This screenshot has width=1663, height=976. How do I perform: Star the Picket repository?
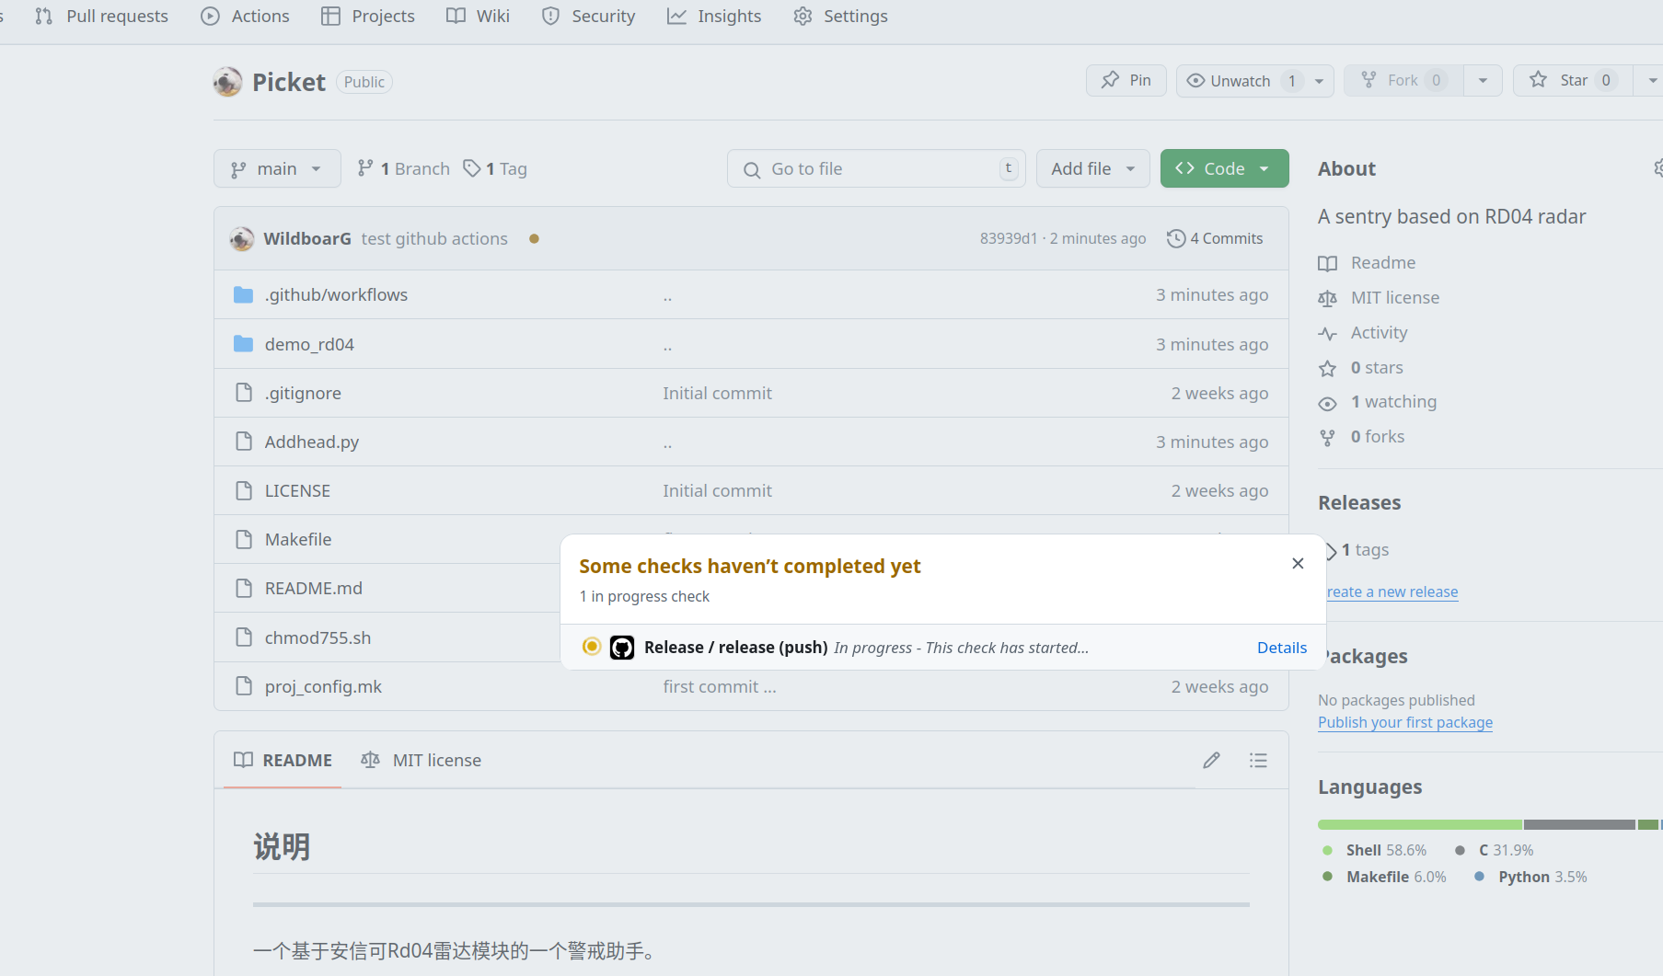tap(1573, 81)
